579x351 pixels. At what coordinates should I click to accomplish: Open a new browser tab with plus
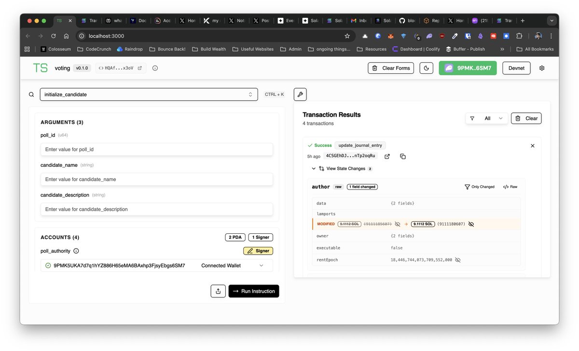[x=523, y=21]
